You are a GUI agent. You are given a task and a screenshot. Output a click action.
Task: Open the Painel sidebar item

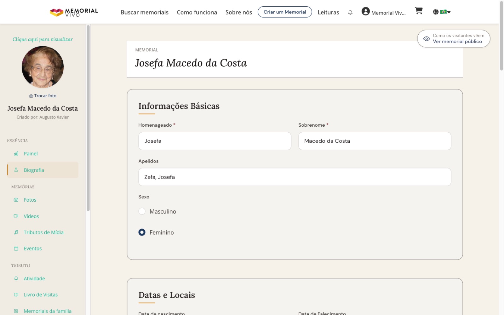[43, 154]
